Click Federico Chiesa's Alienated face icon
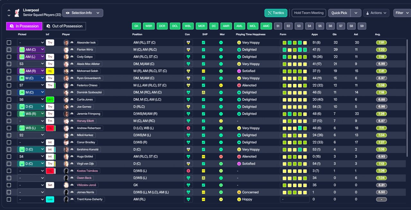 (x=239, y=85)
